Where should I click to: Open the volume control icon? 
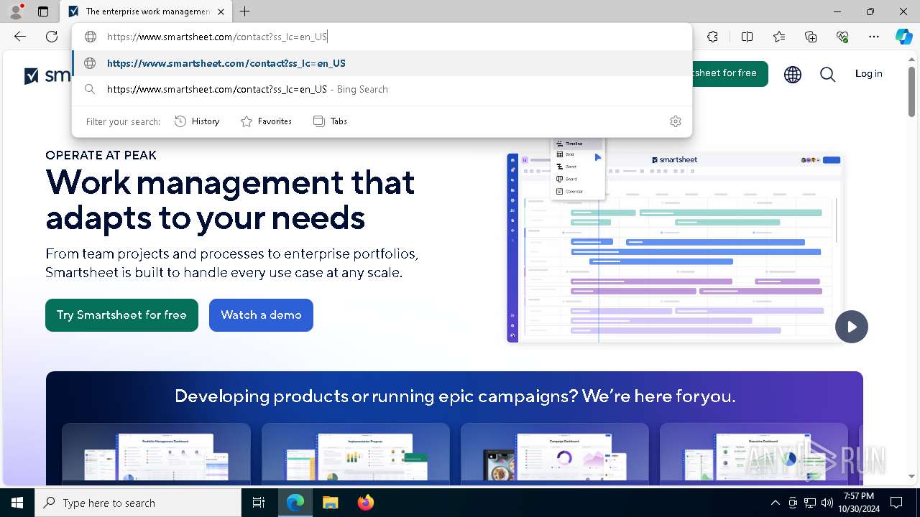pos(827,503)
